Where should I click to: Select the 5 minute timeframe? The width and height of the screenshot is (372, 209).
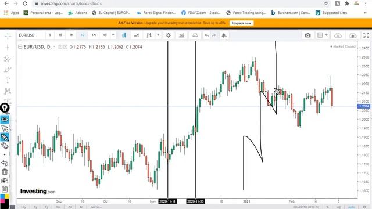tap(50, 35)
